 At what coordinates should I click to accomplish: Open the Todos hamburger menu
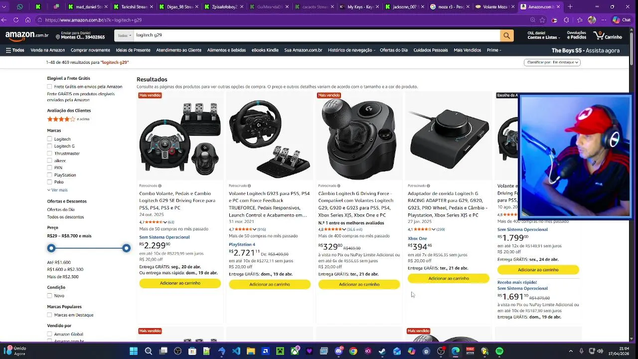tap(15, 50)
